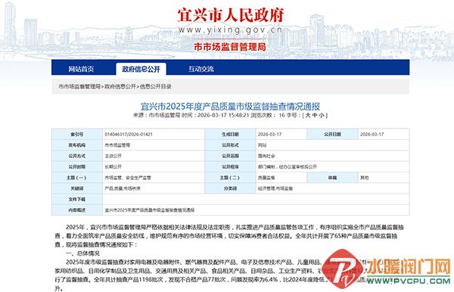This screenshot has height=292, width=454.
Task: Click the 索引号 label cell
Action: [77, 135]
